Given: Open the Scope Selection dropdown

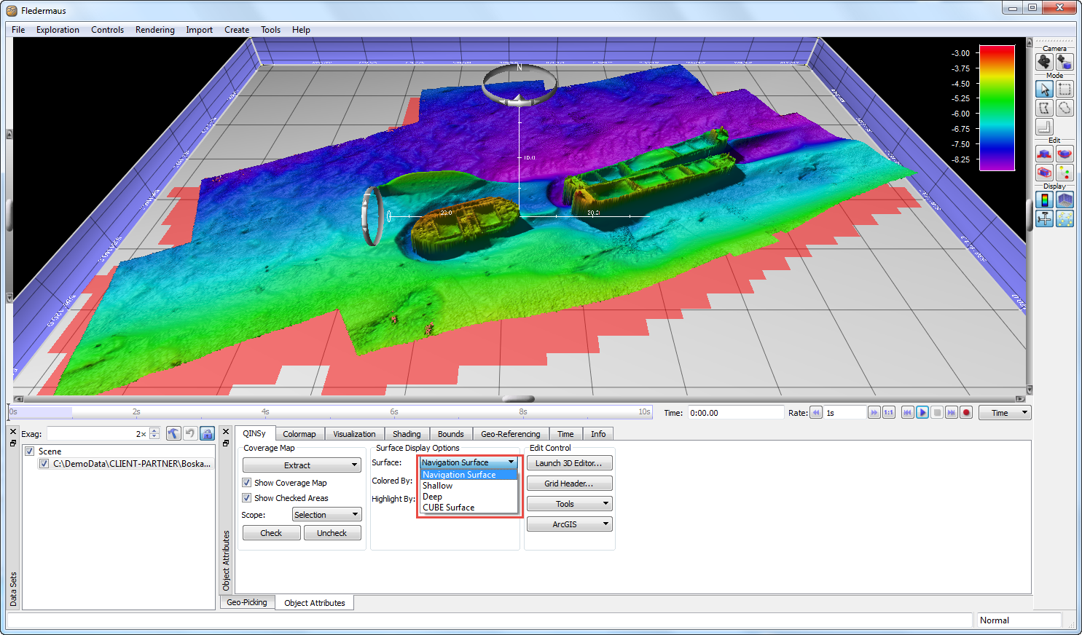Looking at the screenshot, I should point(326,515).
